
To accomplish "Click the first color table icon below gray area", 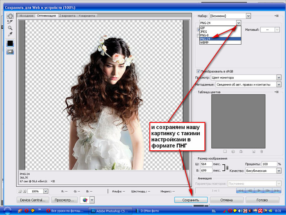I will pos(225,152).
